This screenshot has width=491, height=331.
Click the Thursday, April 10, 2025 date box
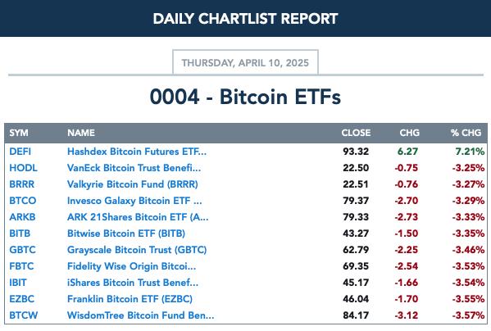[x=246, y=62]
